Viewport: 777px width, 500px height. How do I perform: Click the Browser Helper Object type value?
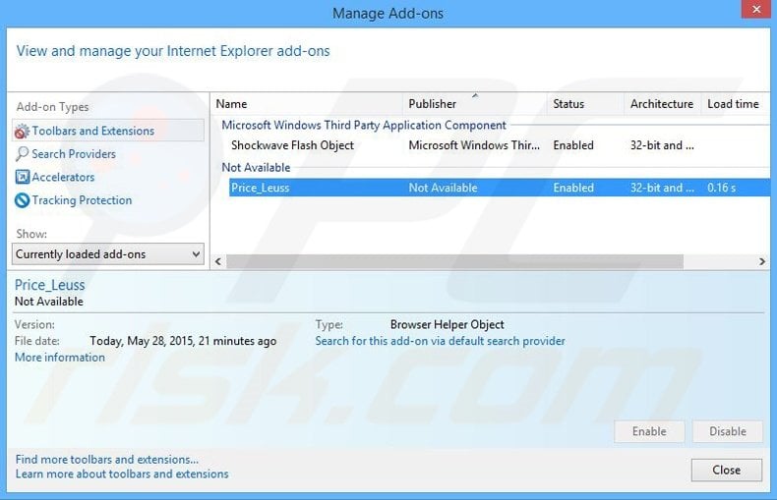pos(447,325)
